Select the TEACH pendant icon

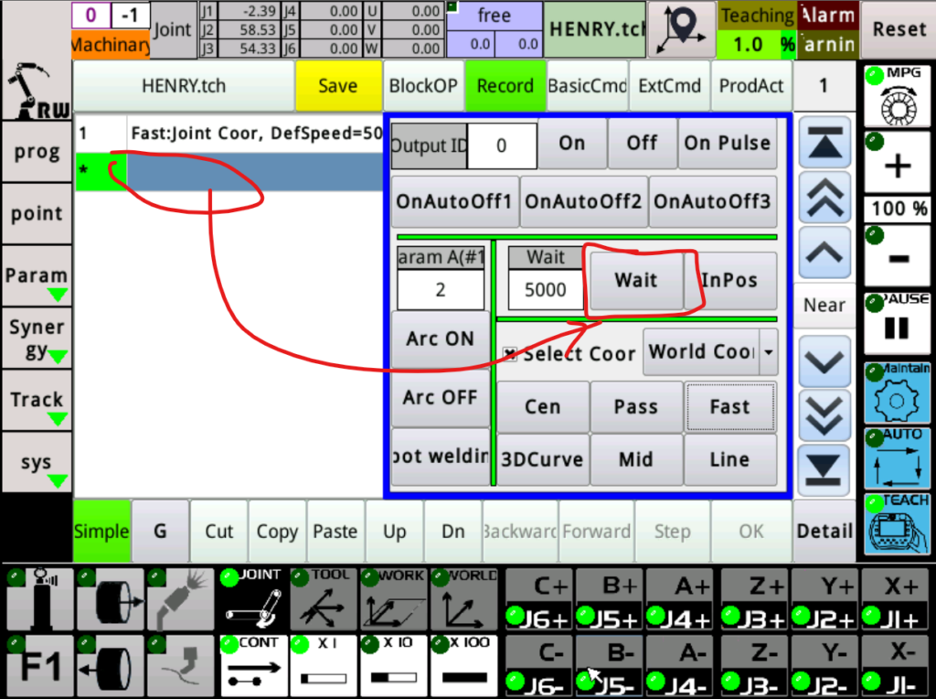[898, 524]
